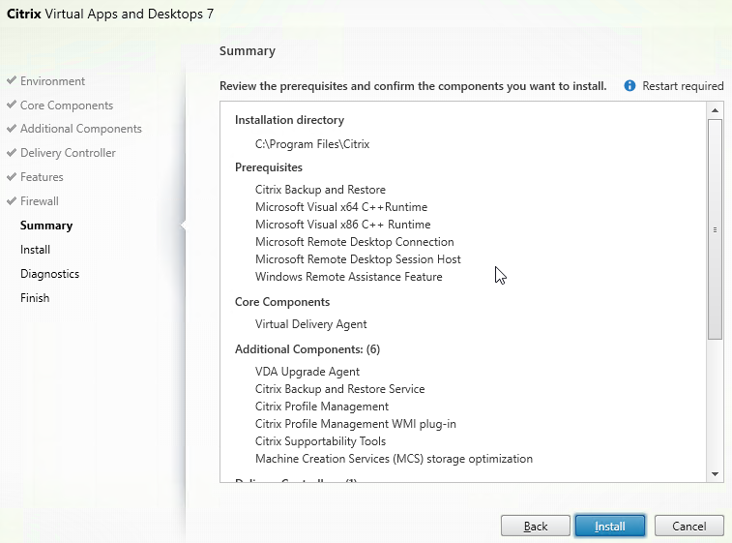732x543 pixels.
Task: Click the Review the prerequisites instruction text
Action: 413,86
